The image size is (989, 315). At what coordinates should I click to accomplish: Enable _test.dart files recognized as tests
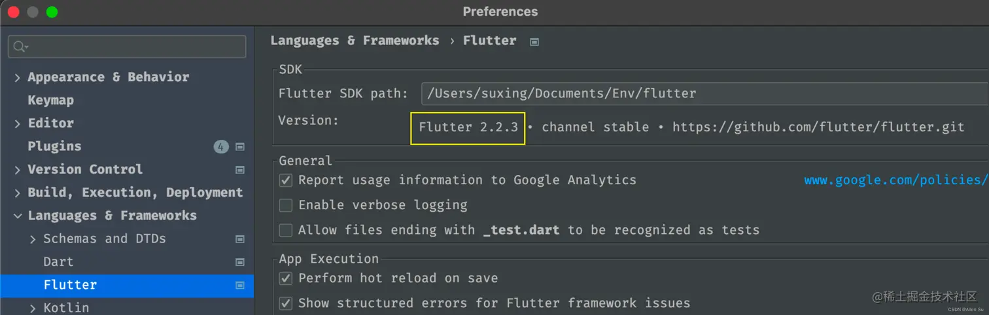pos(286,230)
